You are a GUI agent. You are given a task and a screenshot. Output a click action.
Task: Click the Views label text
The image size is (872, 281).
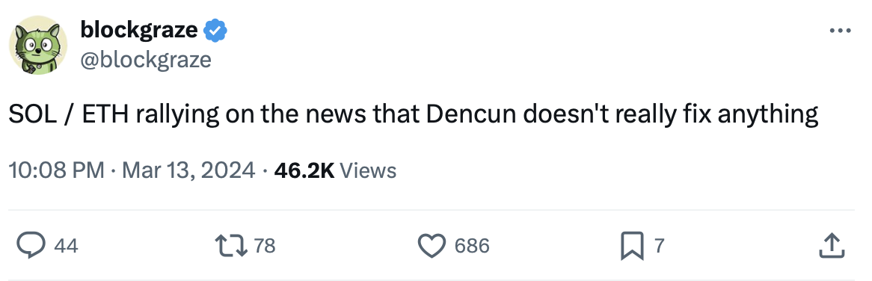tap(368, 170)
